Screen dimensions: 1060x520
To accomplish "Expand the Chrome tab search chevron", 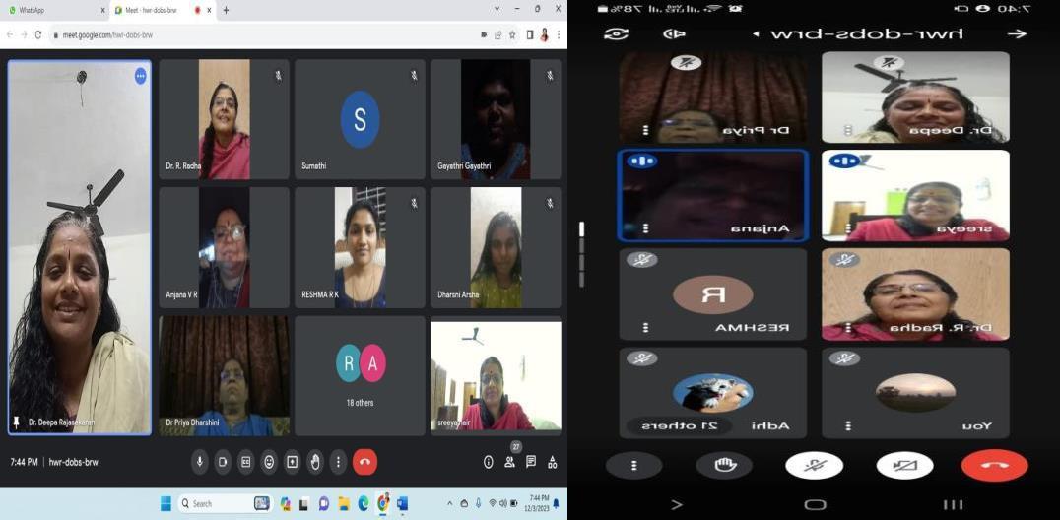I will tap(497, 10).
